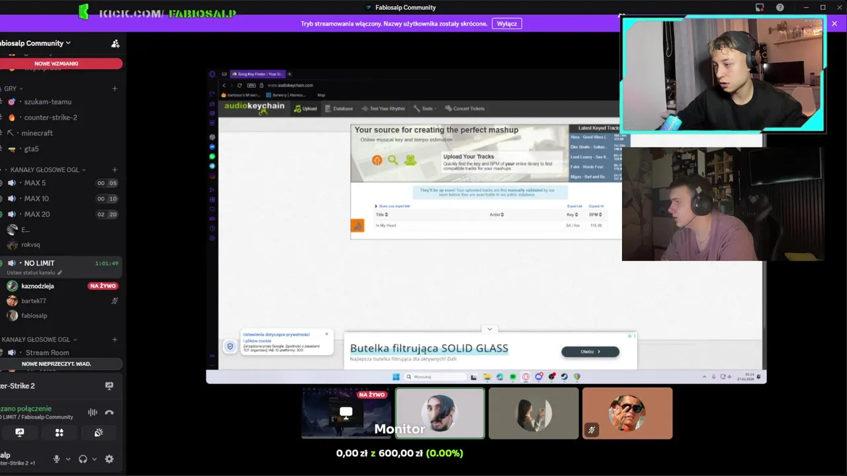This screenshot has height=476, width=847.
Task: Add a channel to second KANAŁY GŁOSOWE OGL
Action: pos(114,340)
